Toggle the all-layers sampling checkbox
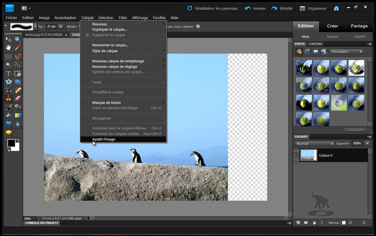 click(198, 26)
